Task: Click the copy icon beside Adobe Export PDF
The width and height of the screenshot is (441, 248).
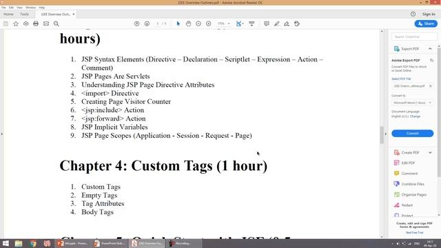Action: point(432,61)
